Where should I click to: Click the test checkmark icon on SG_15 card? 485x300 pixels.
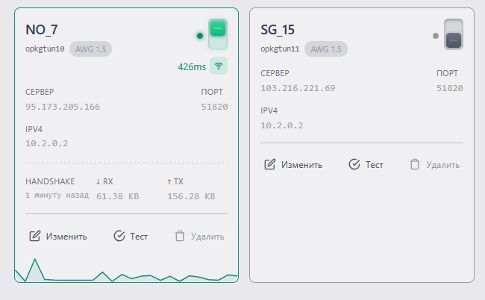click(354, 165)
